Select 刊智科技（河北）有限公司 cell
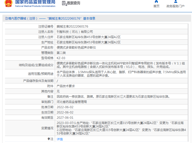 point(75,32)
